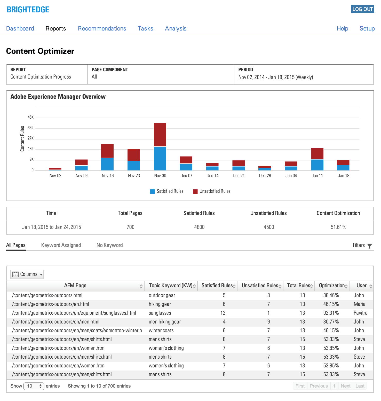381x401 pixels.
Task: Expand the Columns dropdown arrow
Action: 41,275
